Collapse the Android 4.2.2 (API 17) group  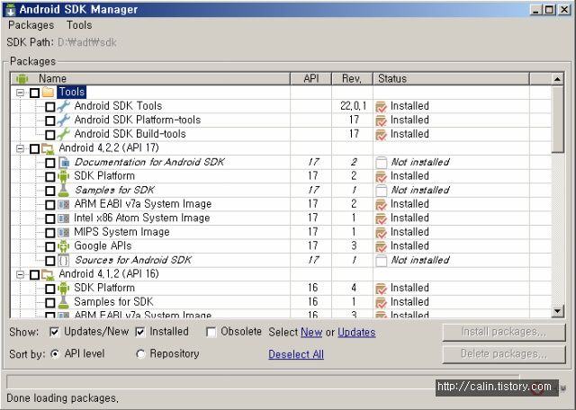pyautogui.click(x=20, y=148)
